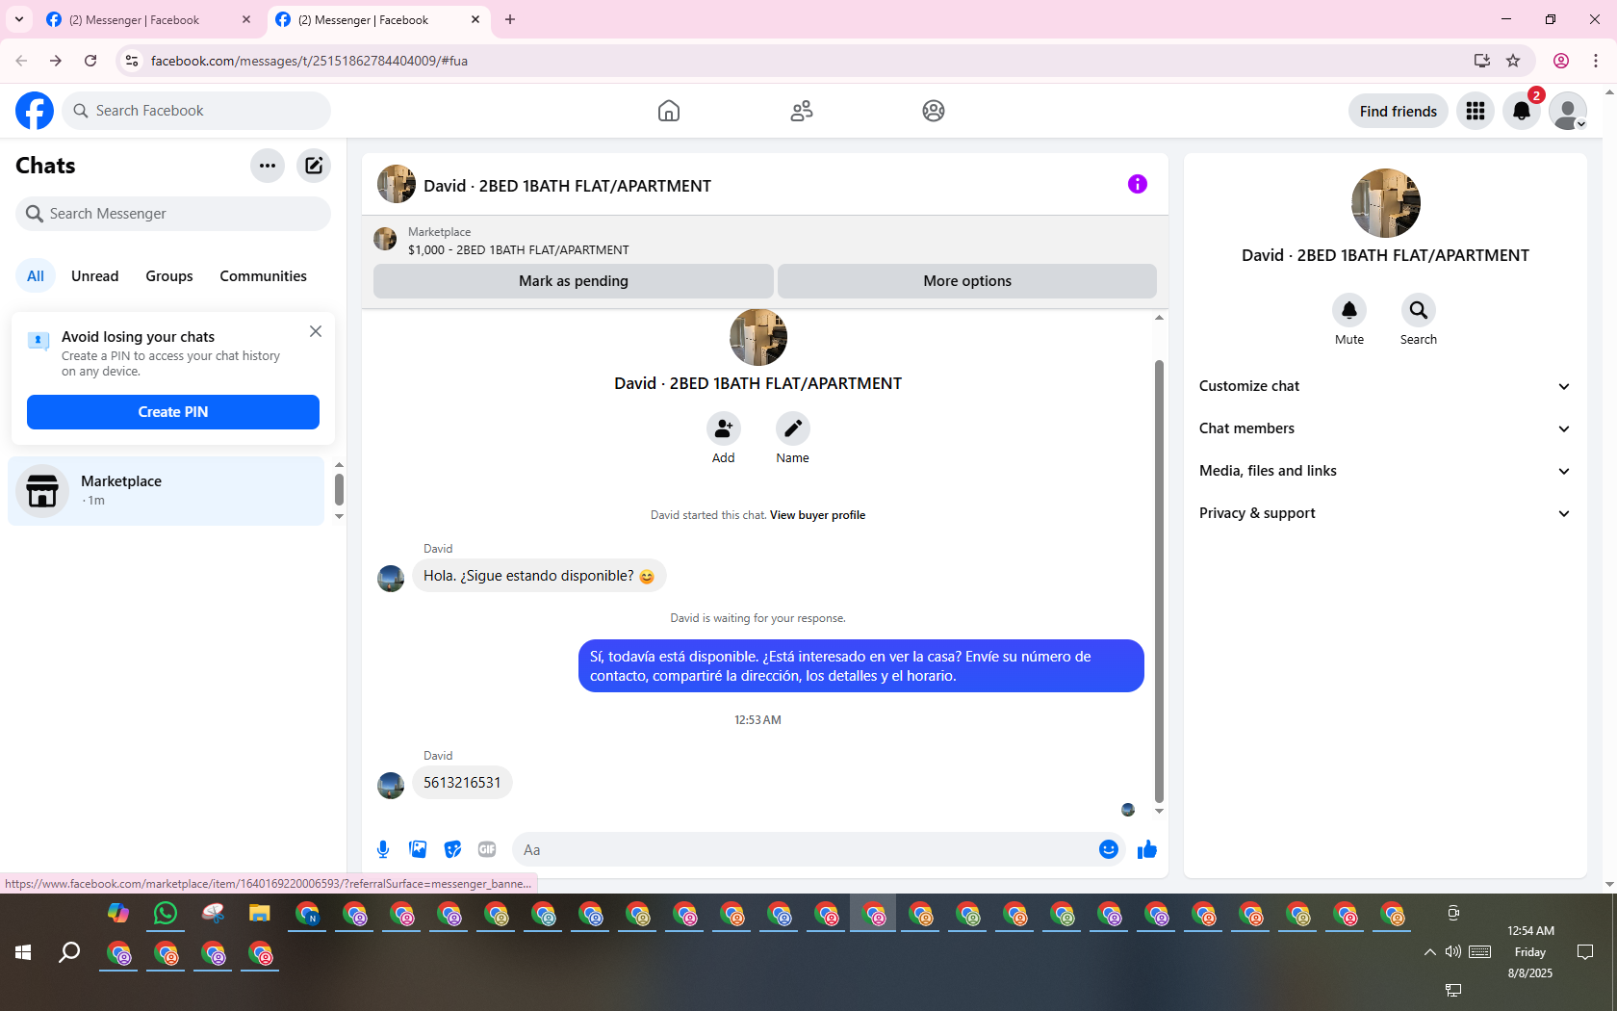Open the account profile avatar menu

[1568, 111]
